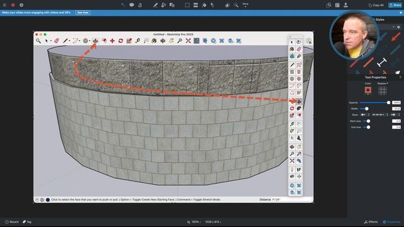Viewport: 404px width, 227px height.
Task: Click the Share button
Action: coord(395,5)
